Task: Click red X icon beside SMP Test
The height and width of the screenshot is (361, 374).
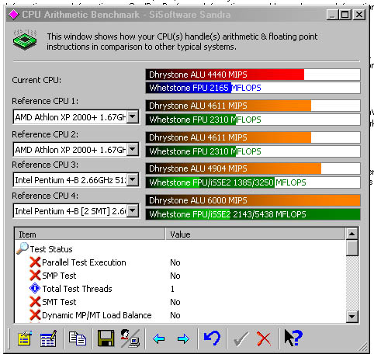Action: [x=35, y=276]
